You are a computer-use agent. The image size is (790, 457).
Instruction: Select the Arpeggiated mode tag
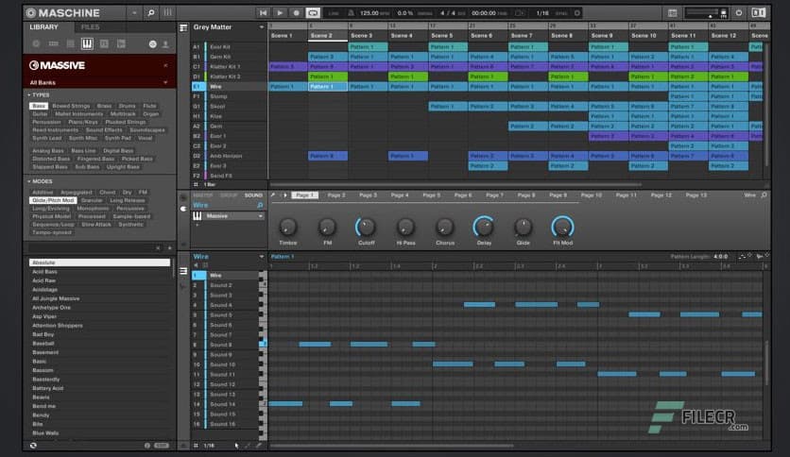point(77,193)
